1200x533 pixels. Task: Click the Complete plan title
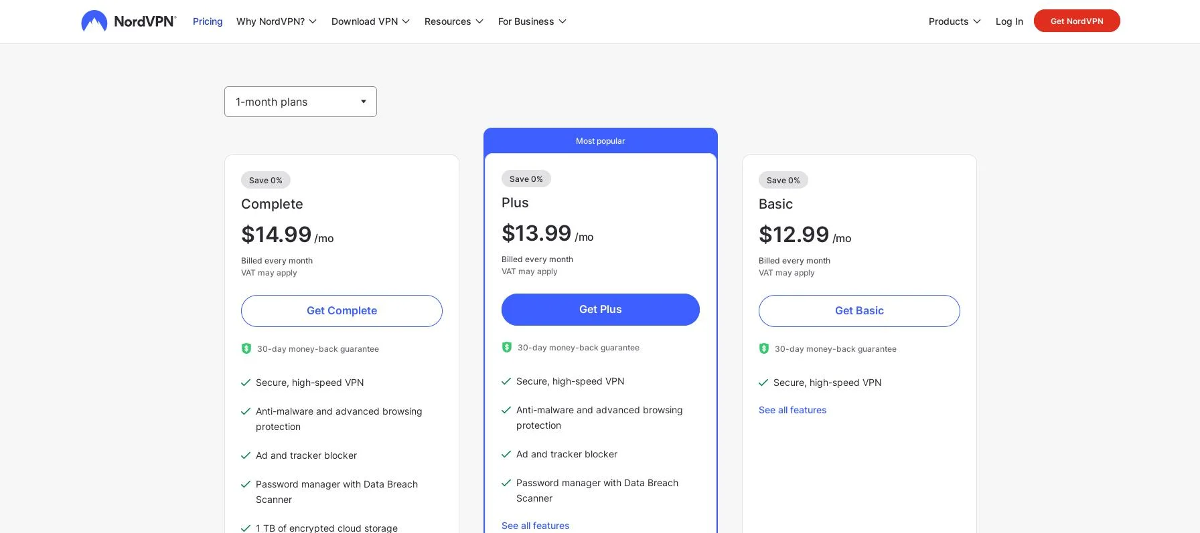pos(272,204)
